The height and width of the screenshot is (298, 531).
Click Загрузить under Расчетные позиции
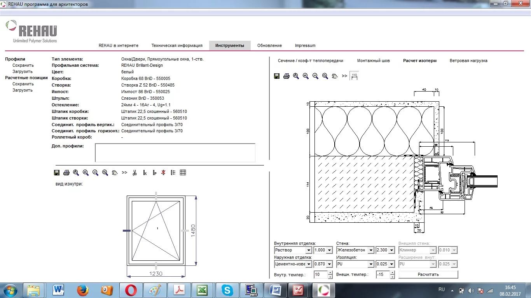23,90
